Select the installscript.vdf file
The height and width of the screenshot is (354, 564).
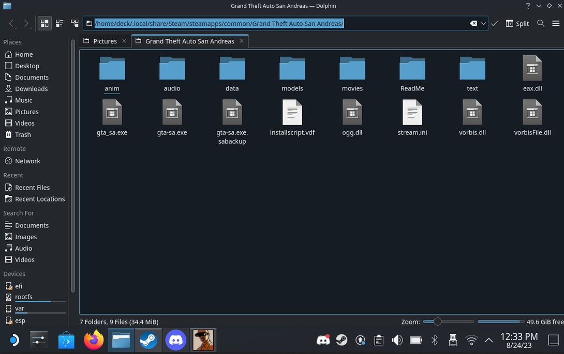coord(292,118)
